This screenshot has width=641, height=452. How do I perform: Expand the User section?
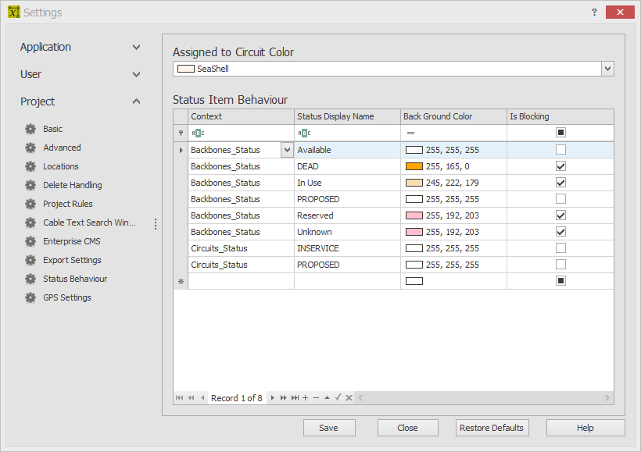click(137, 74)
